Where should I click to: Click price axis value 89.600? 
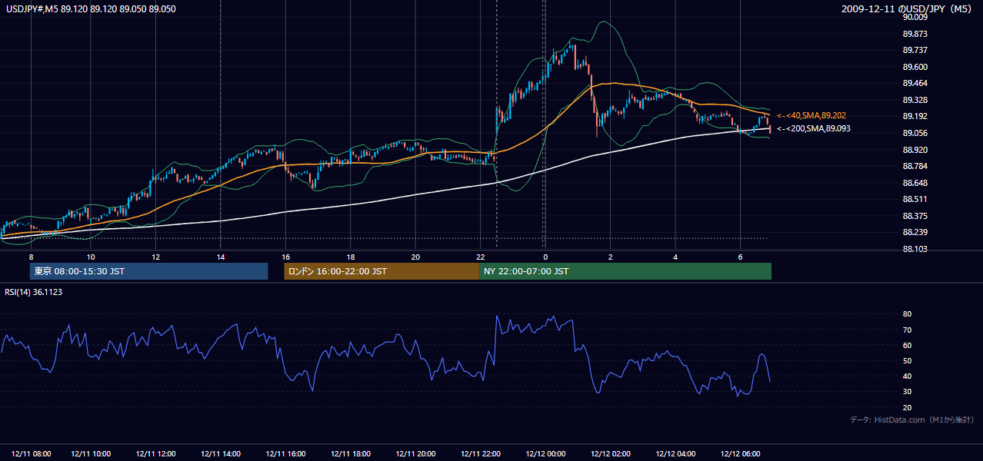916,67
